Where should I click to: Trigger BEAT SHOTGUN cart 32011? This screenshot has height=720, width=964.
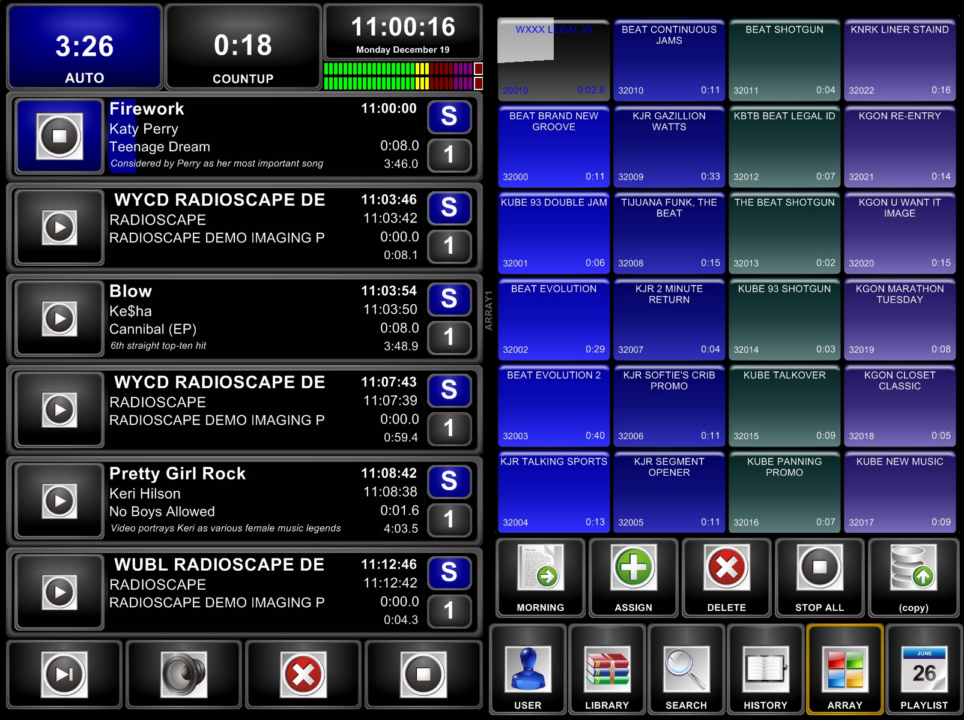784,60
